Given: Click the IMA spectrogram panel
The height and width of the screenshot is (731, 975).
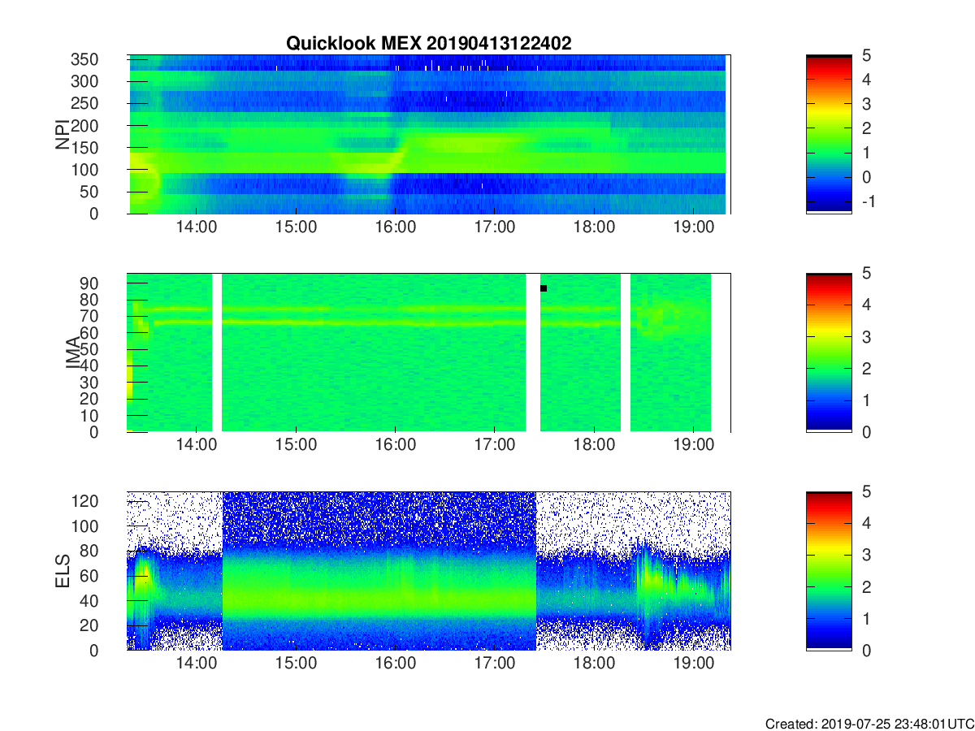Looking at the screenshot, I should coord(429,352).
